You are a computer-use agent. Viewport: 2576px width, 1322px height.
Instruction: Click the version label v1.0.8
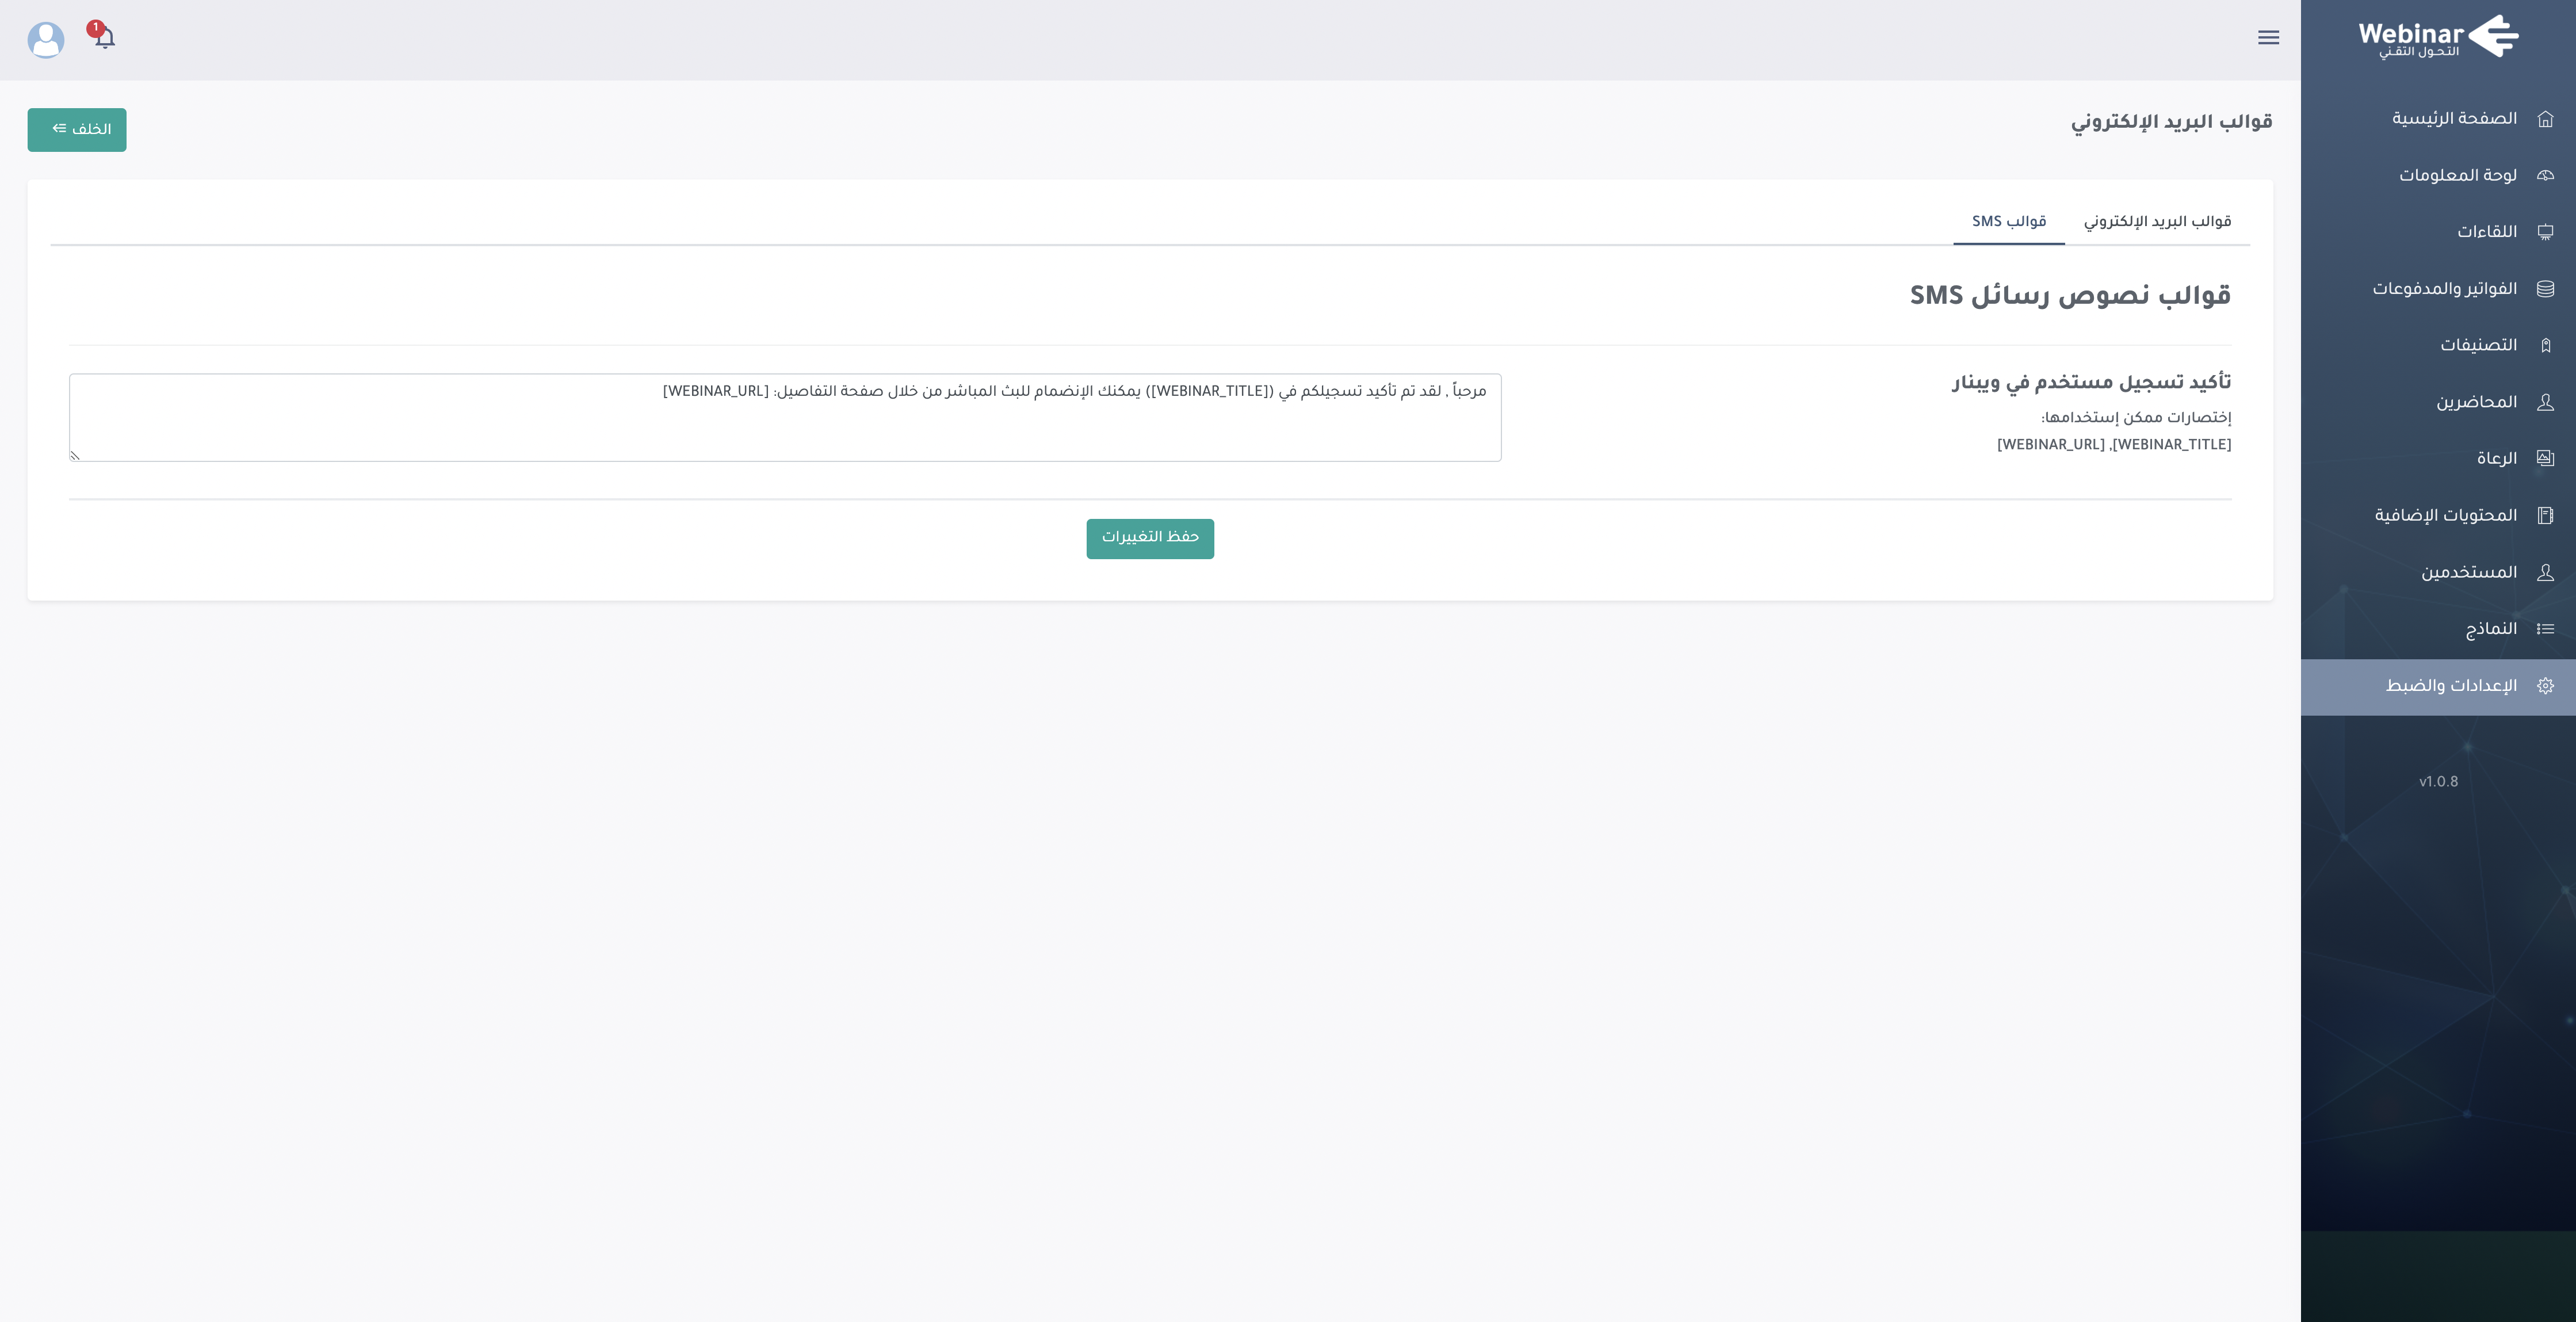click(x=2438, y=782)
